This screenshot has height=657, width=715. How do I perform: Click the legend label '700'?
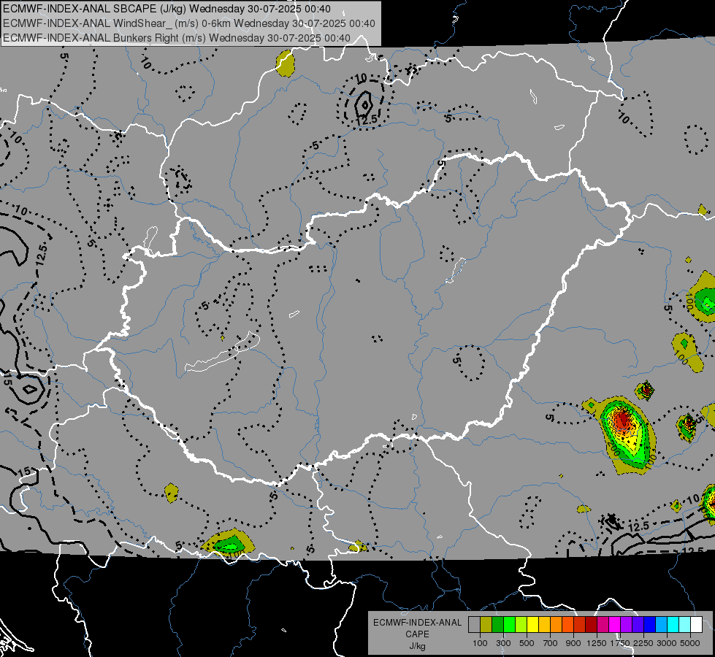pos(551,643)
